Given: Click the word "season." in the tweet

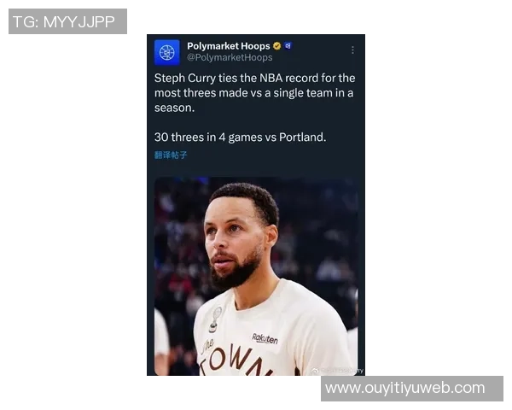Looking at the screenshot, I should point(174,108).
